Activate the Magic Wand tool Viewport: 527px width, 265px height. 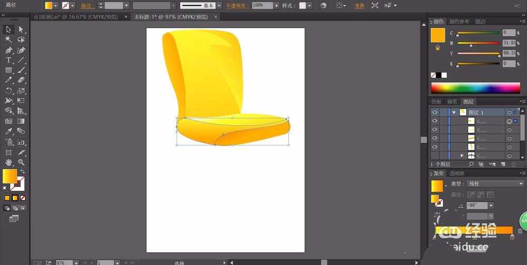(x=8, y=40)
